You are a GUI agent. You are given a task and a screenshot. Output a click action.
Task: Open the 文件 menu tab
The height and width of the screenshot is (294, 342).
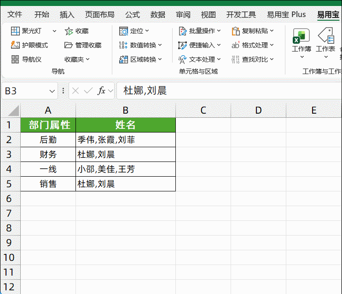point(15,15)
